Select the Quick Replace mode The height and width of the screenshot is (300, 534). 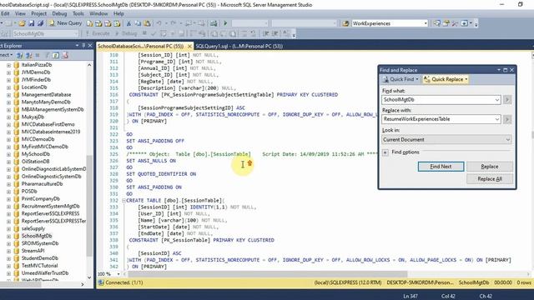(446, 79)
